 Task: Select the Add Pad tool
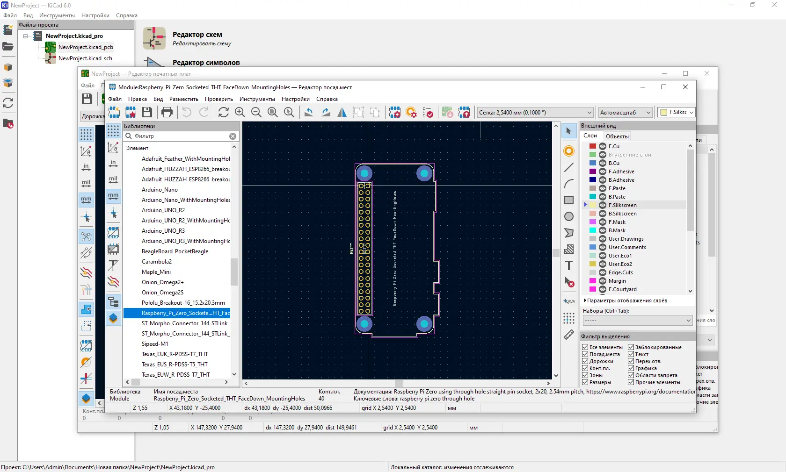[x=569, y=151]
